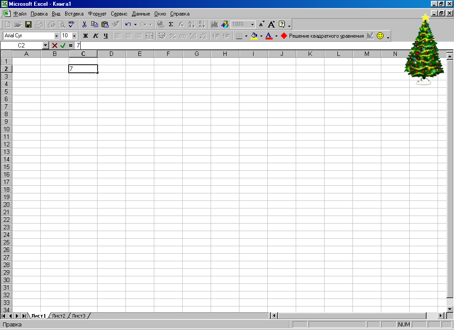The height and width of the screenshot is (330, 454).
Task: Activate the format painter brush
Action: pyautogui.click(x=115, y=24)
